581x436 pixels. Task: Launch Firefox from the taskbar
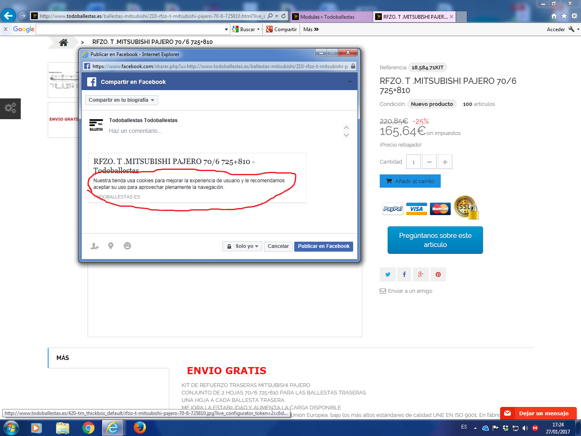tap(140, 428)
